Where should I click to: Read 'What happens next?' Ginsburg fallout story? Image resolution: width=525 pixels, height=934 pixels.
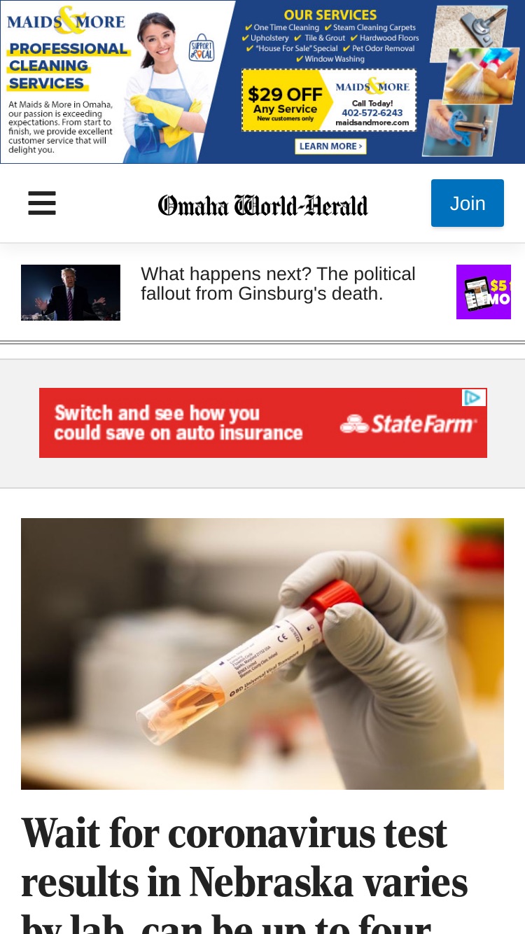click(278, 284)
